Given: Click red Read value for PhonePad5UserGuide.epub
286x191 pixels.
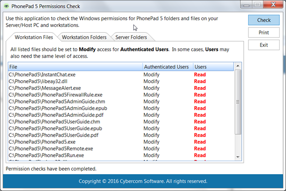Looking at the screenshot, I should pos(200,128).
